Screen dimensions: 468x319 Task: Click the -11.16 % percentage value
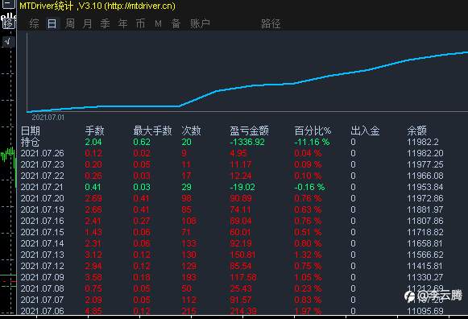(x=312, y=142)
